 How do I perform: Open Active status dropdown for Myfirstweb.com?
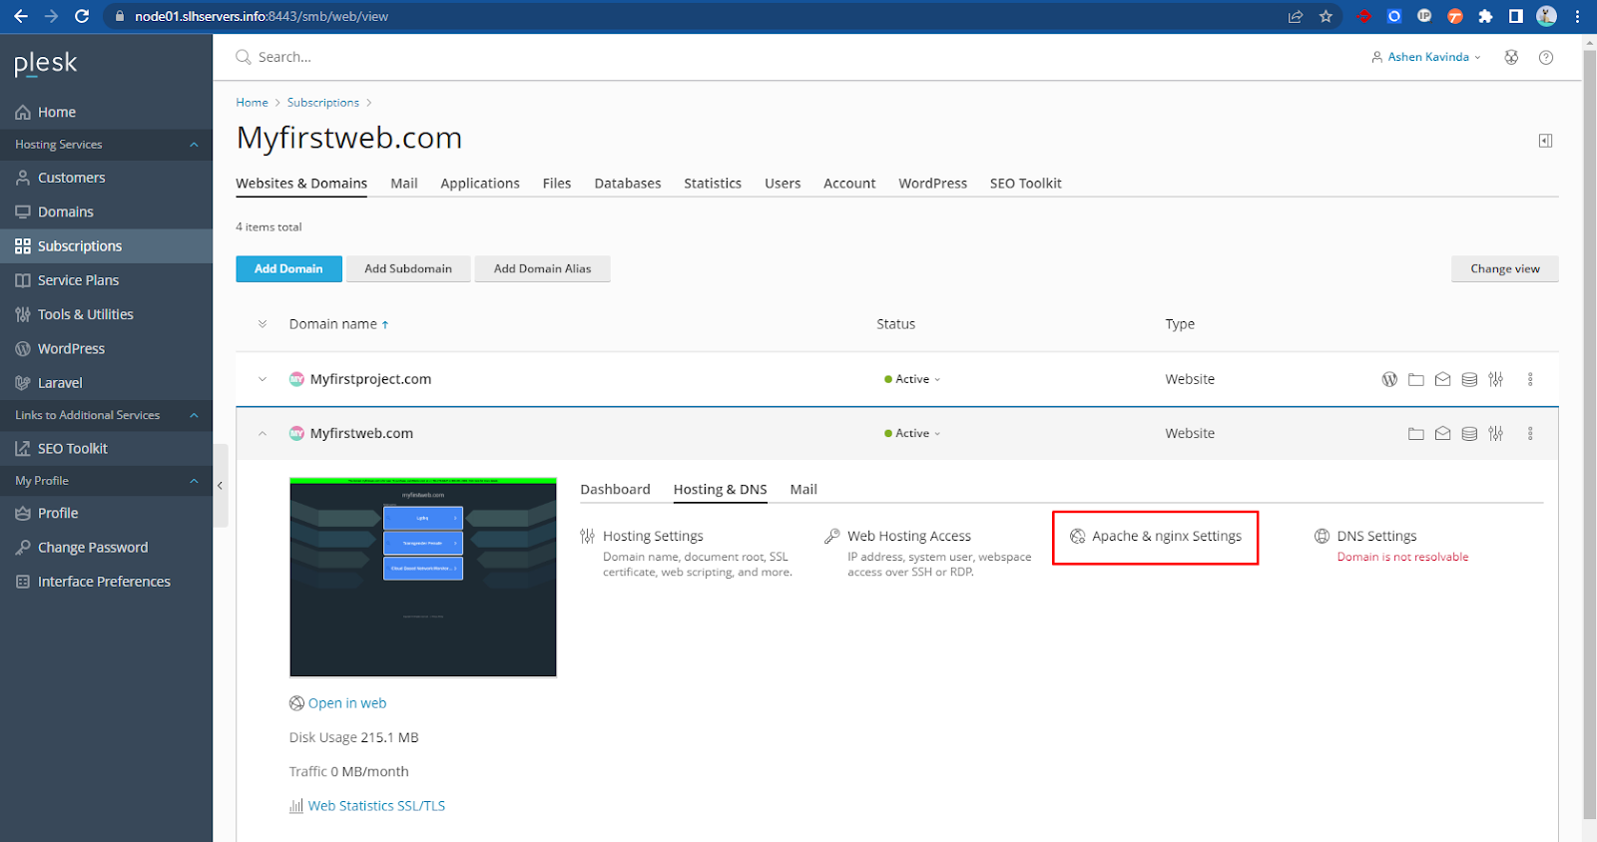click(912, 434)
